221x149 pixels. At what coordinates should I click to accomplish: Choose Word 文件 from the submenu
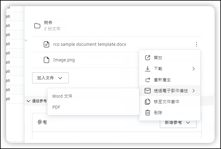[x=62, y=96]
